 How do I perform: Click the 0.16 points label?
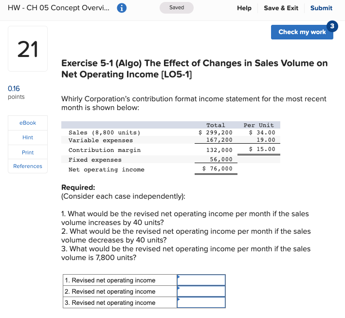pyautogui.click(x=16, y=92)
